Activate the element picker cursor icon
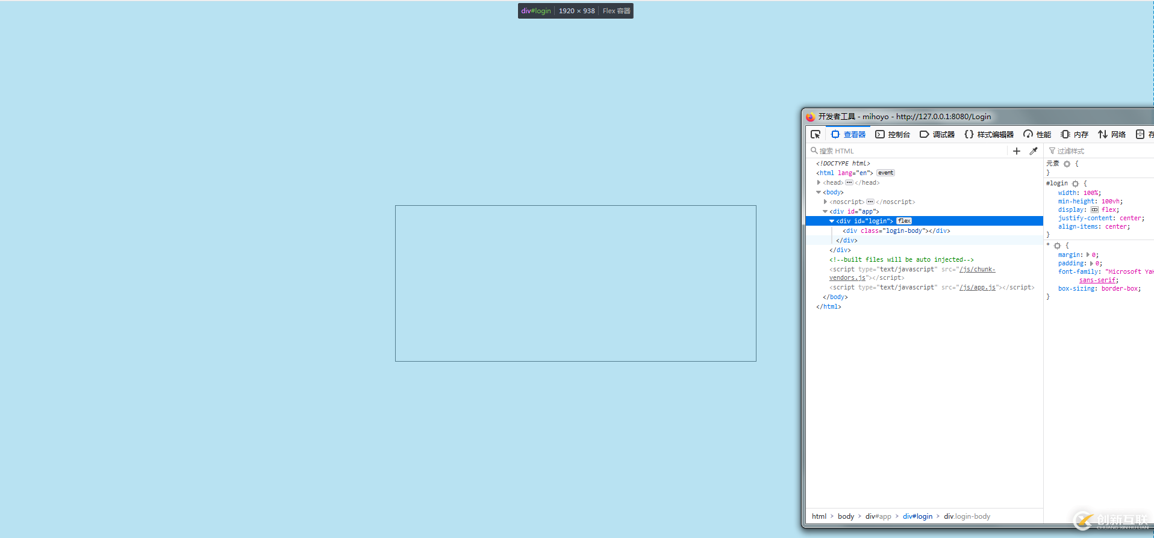This screenshot has height=538, width=1154. click(x=816, y=134)
